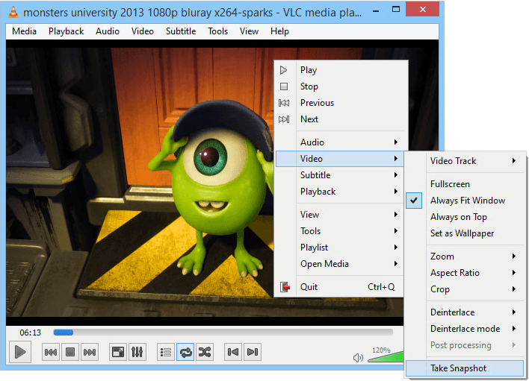Image resolution: width=529 pixels, height=381 pixels.
Task: Click the green volume slider
Action: [386, 356]
